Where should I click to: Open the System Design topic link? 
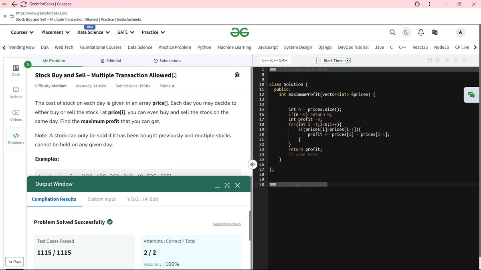(298, 47)
